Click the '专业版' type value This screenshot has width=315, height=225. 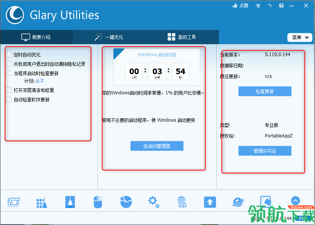click(x=271, y=125)
